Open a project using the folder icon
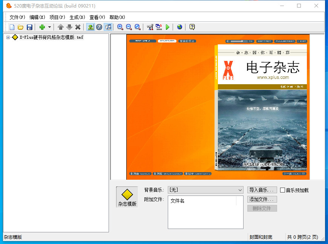This screenshot has height=244, width=328. [x=20, y=27]
